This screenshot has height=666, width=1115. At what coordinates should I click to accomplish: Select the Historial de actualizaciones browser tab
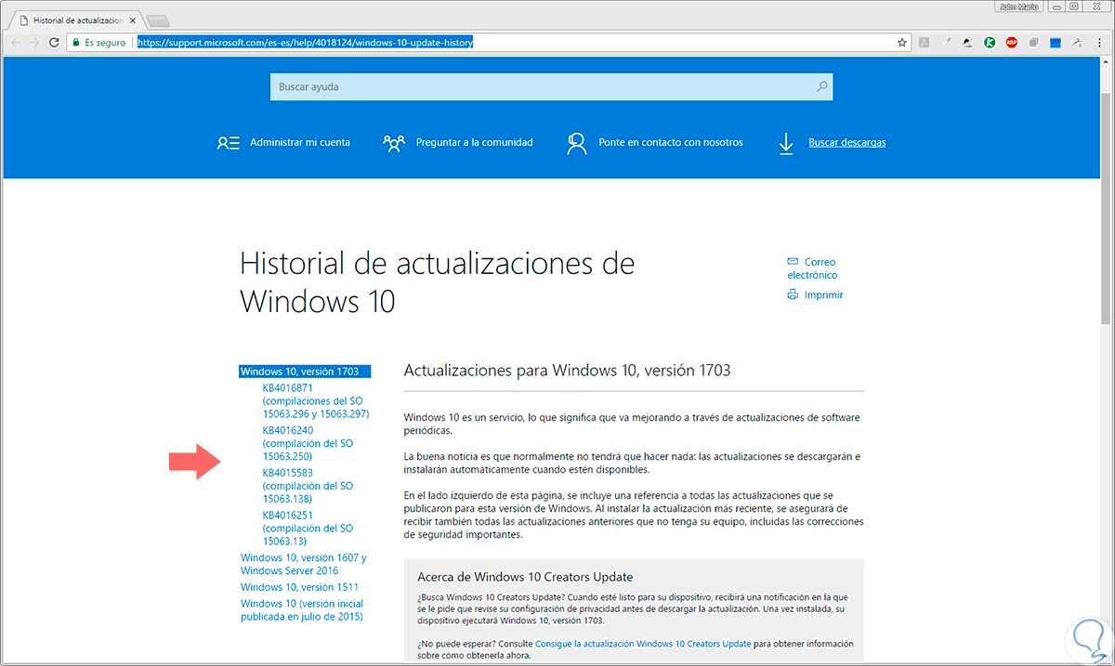click(76, 20)
